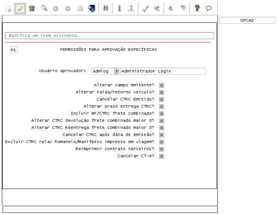278x214 pixels.
Task: Cancel with the X toolbar icon
Action: [157, 8]
